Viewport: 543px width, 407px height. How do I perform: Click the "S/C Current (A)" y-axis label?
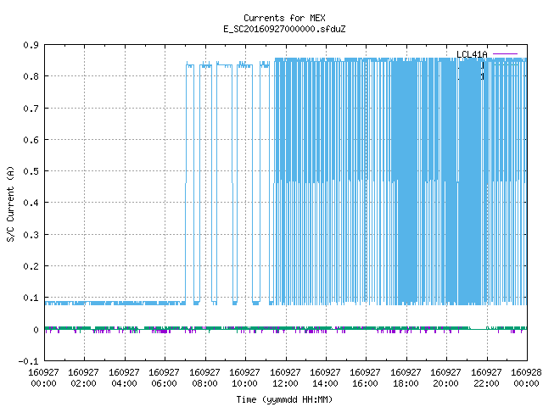coord(10,204)
